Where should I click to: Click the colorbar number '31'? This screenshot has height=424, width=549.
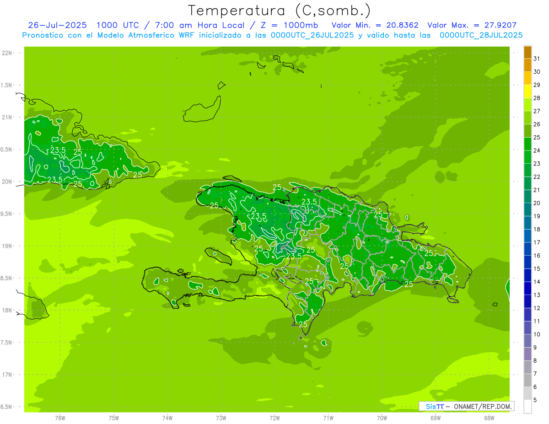click(x=537, y=59)
